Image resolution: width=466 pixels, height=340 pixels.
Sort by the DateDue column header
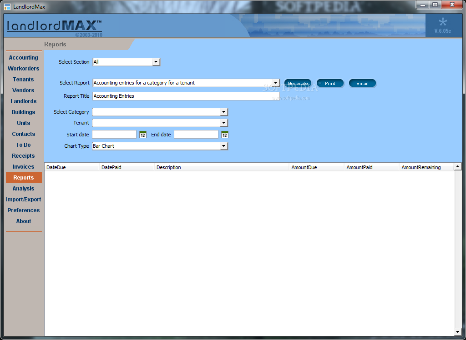tap(71, 167)
